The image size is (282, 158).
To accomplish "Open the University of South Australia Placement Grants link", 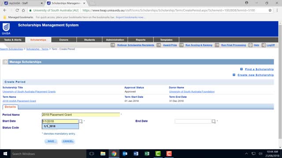I will coord(29,92).
